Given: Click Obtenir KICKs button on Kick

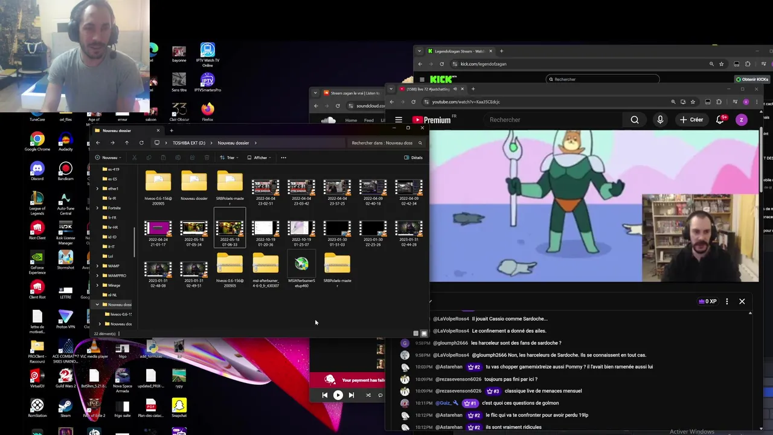Looking at the screenshot, I should (x=752, y=79).
